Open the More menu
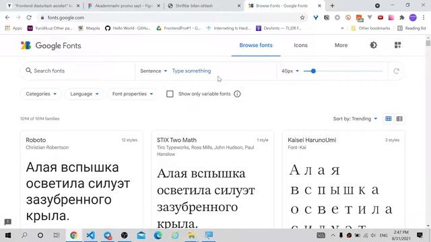Image resolution: width=431 pixels, height=242 pixels. (341, 45)
